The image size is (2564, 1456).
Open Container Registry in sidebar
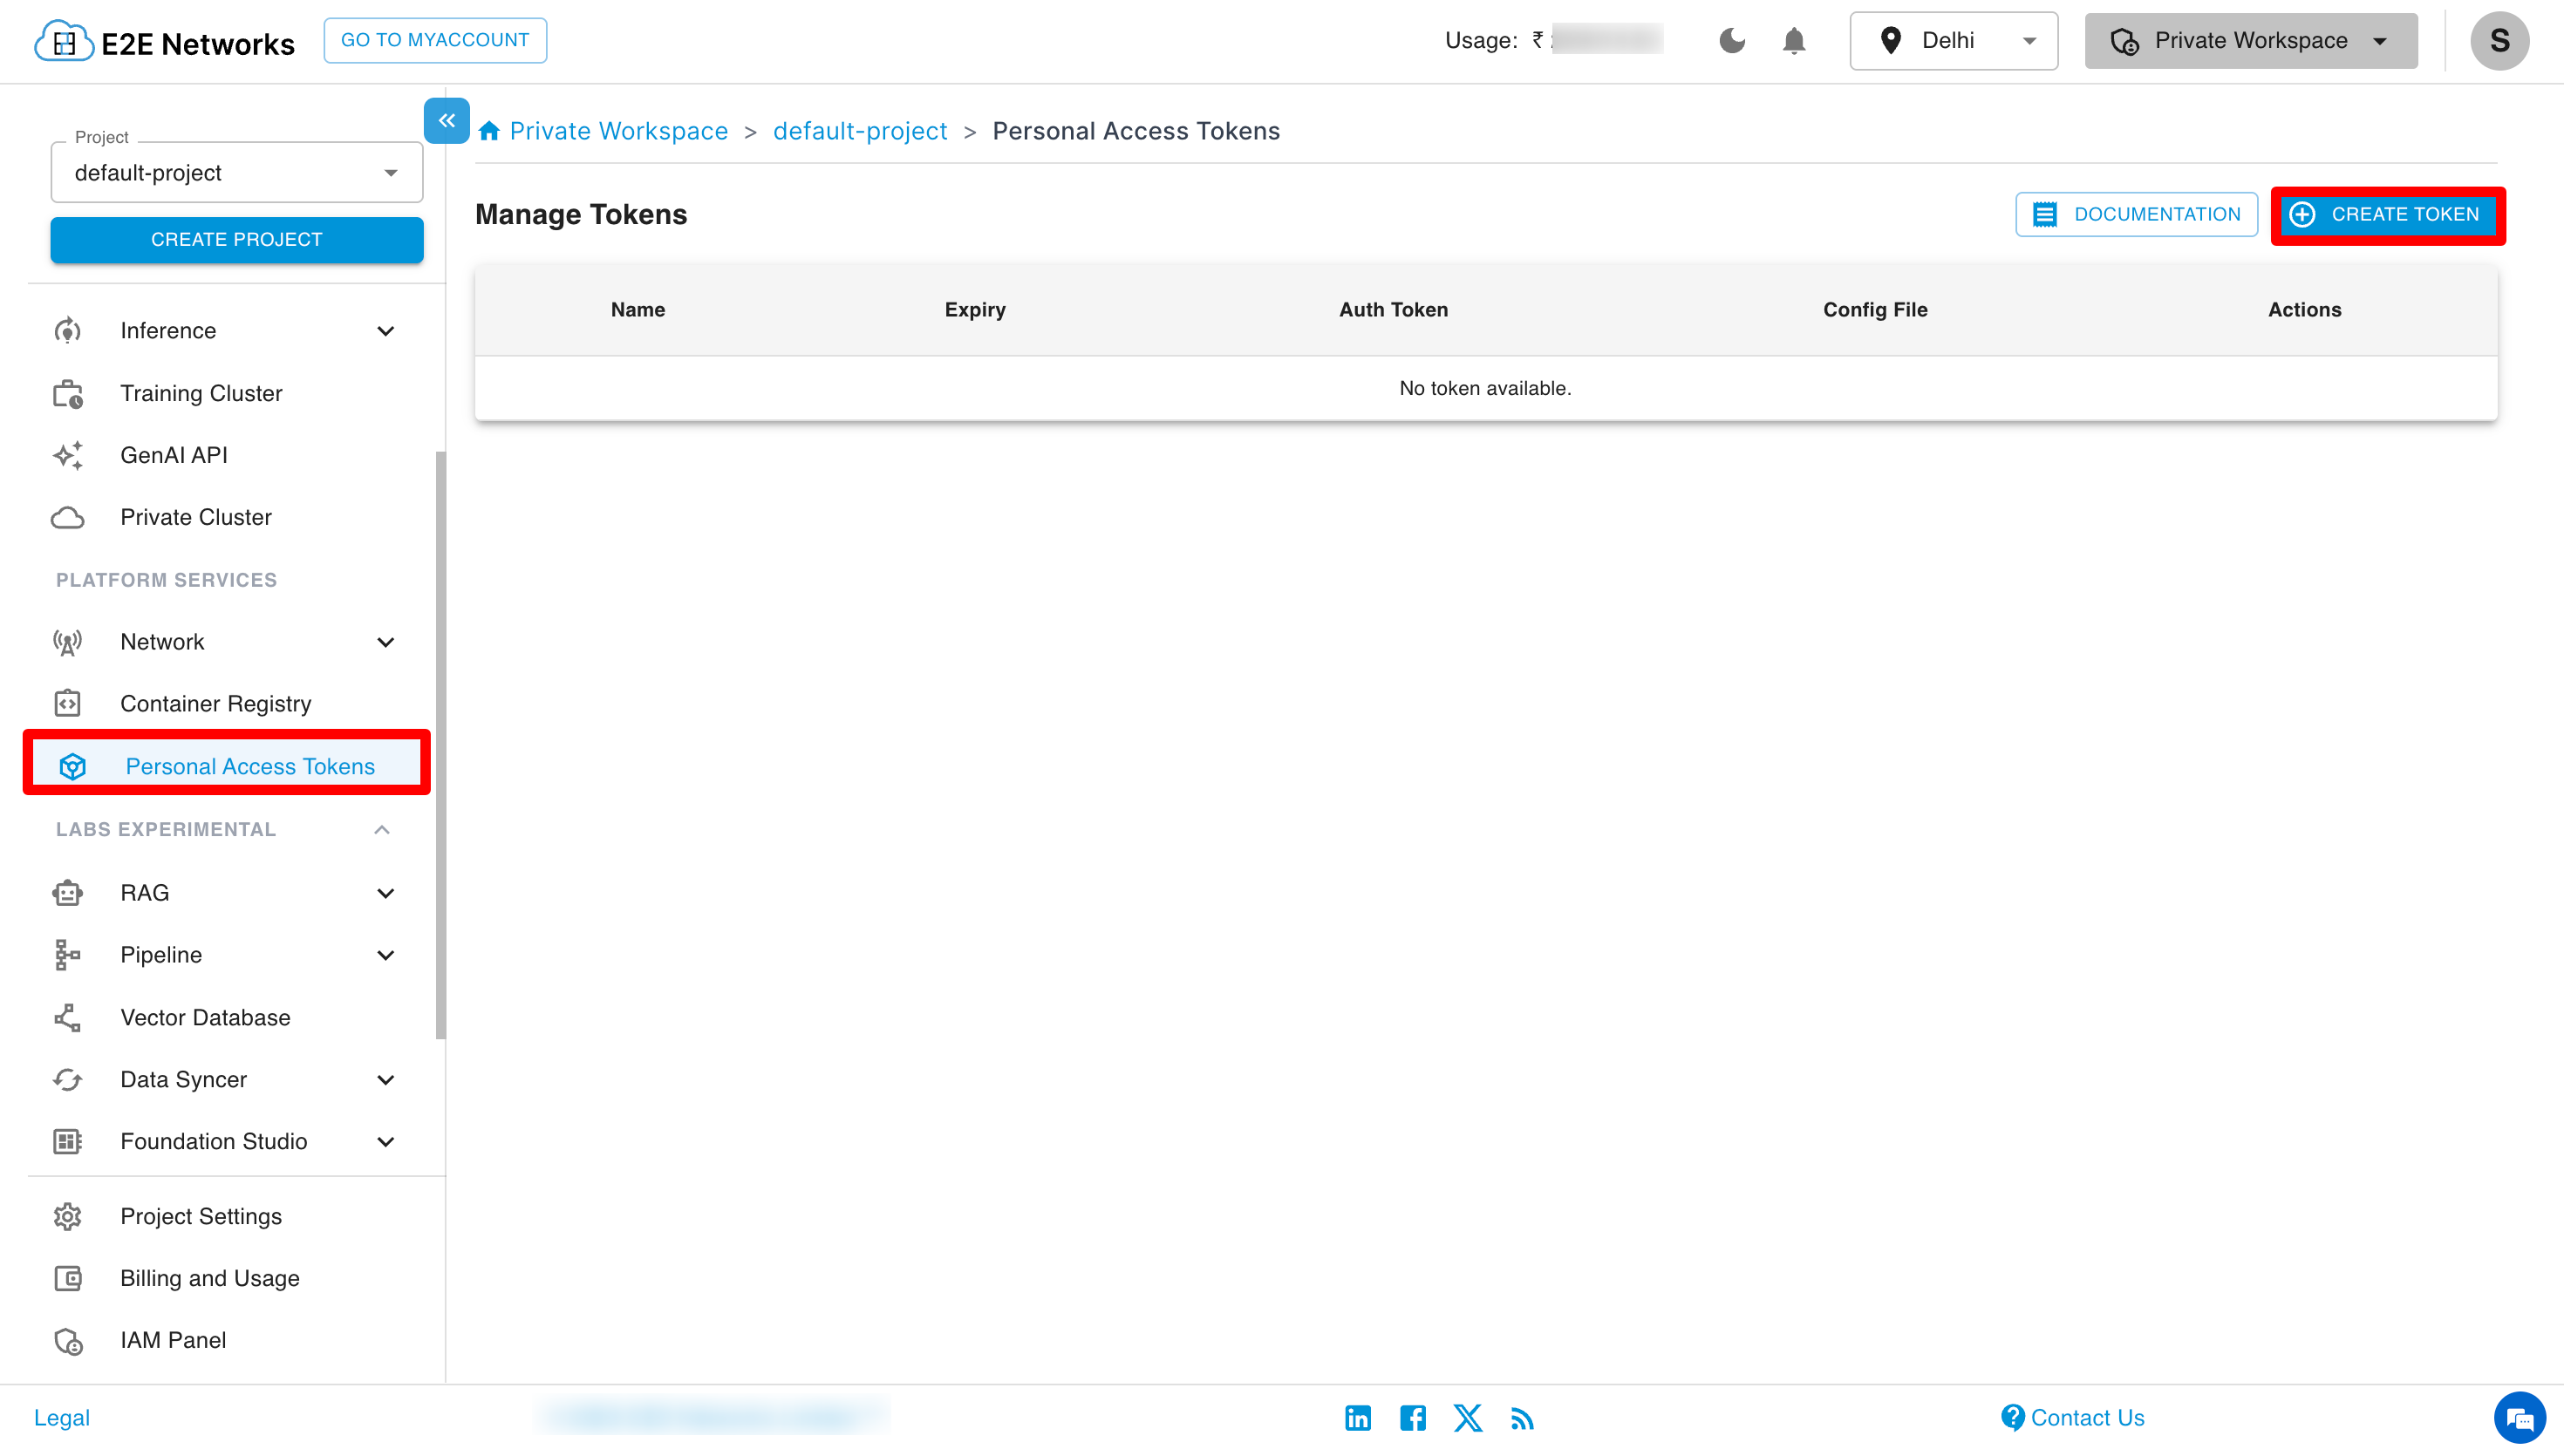pos(215,704)
